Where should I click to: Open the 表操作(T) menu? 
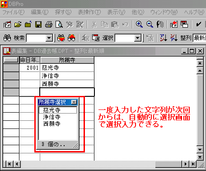click(x=89, y=12)
